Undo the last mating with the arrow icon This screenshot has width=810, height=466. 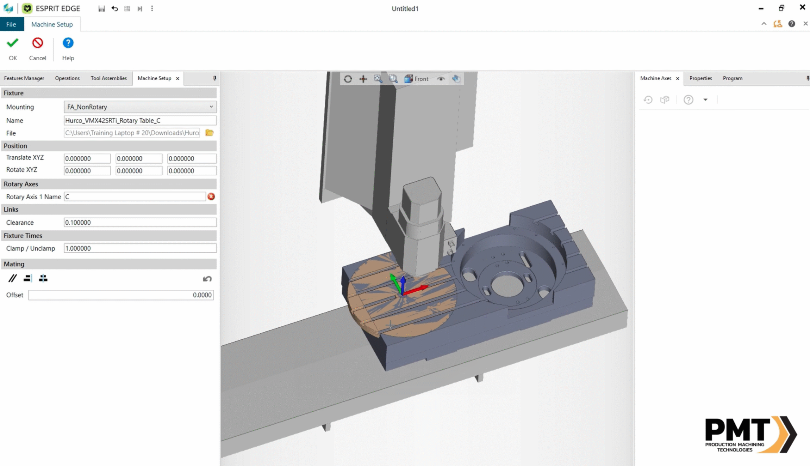[207, 279]
